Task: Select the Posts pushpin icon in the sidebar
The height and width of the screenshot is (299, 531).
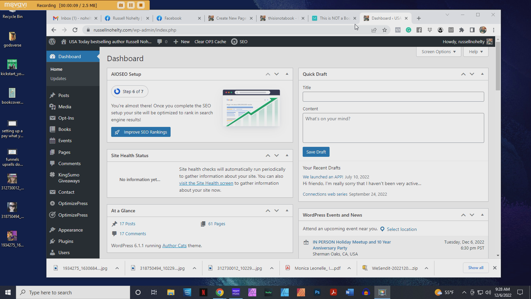Action: point(53,95)
